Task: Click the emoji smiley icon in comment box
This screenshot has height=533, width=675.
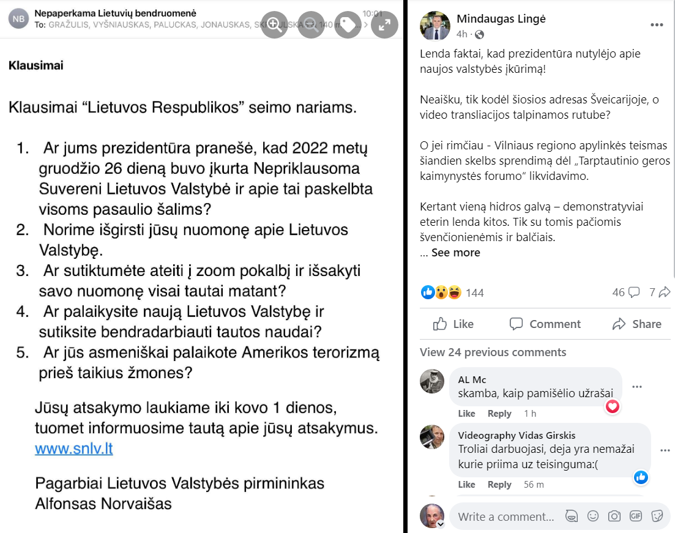Action: (593, 516)
